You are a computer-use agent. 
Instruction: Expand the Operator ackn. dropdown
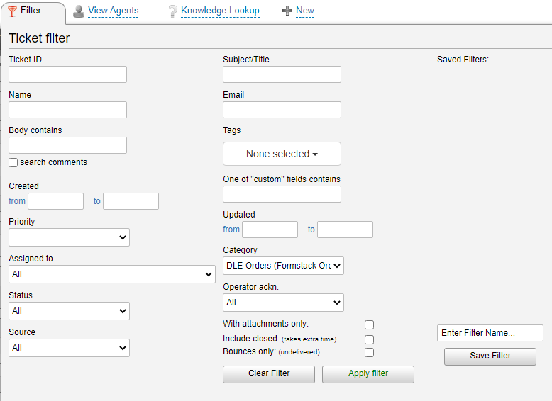283,303
